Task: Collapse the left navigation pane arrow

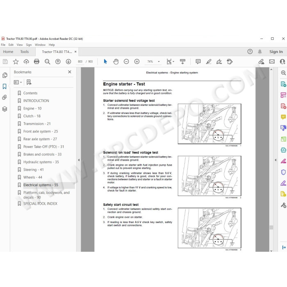Action: click(x=79, y=160)
